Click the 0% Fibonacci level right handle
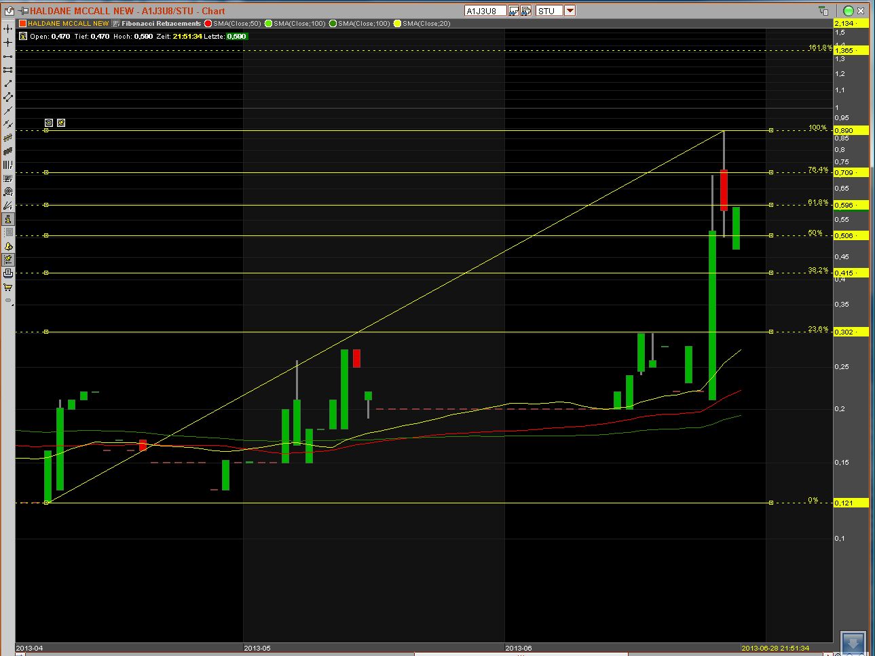875x656 pixels. (771, 503)
